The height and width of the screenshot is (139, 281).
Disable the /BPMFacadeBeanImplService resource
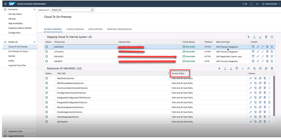(x=255, y=83)
